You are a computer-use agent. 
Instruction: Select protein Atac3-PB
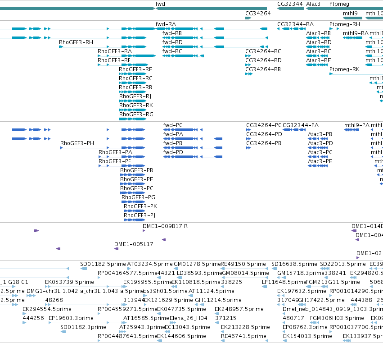pos(318,139)
